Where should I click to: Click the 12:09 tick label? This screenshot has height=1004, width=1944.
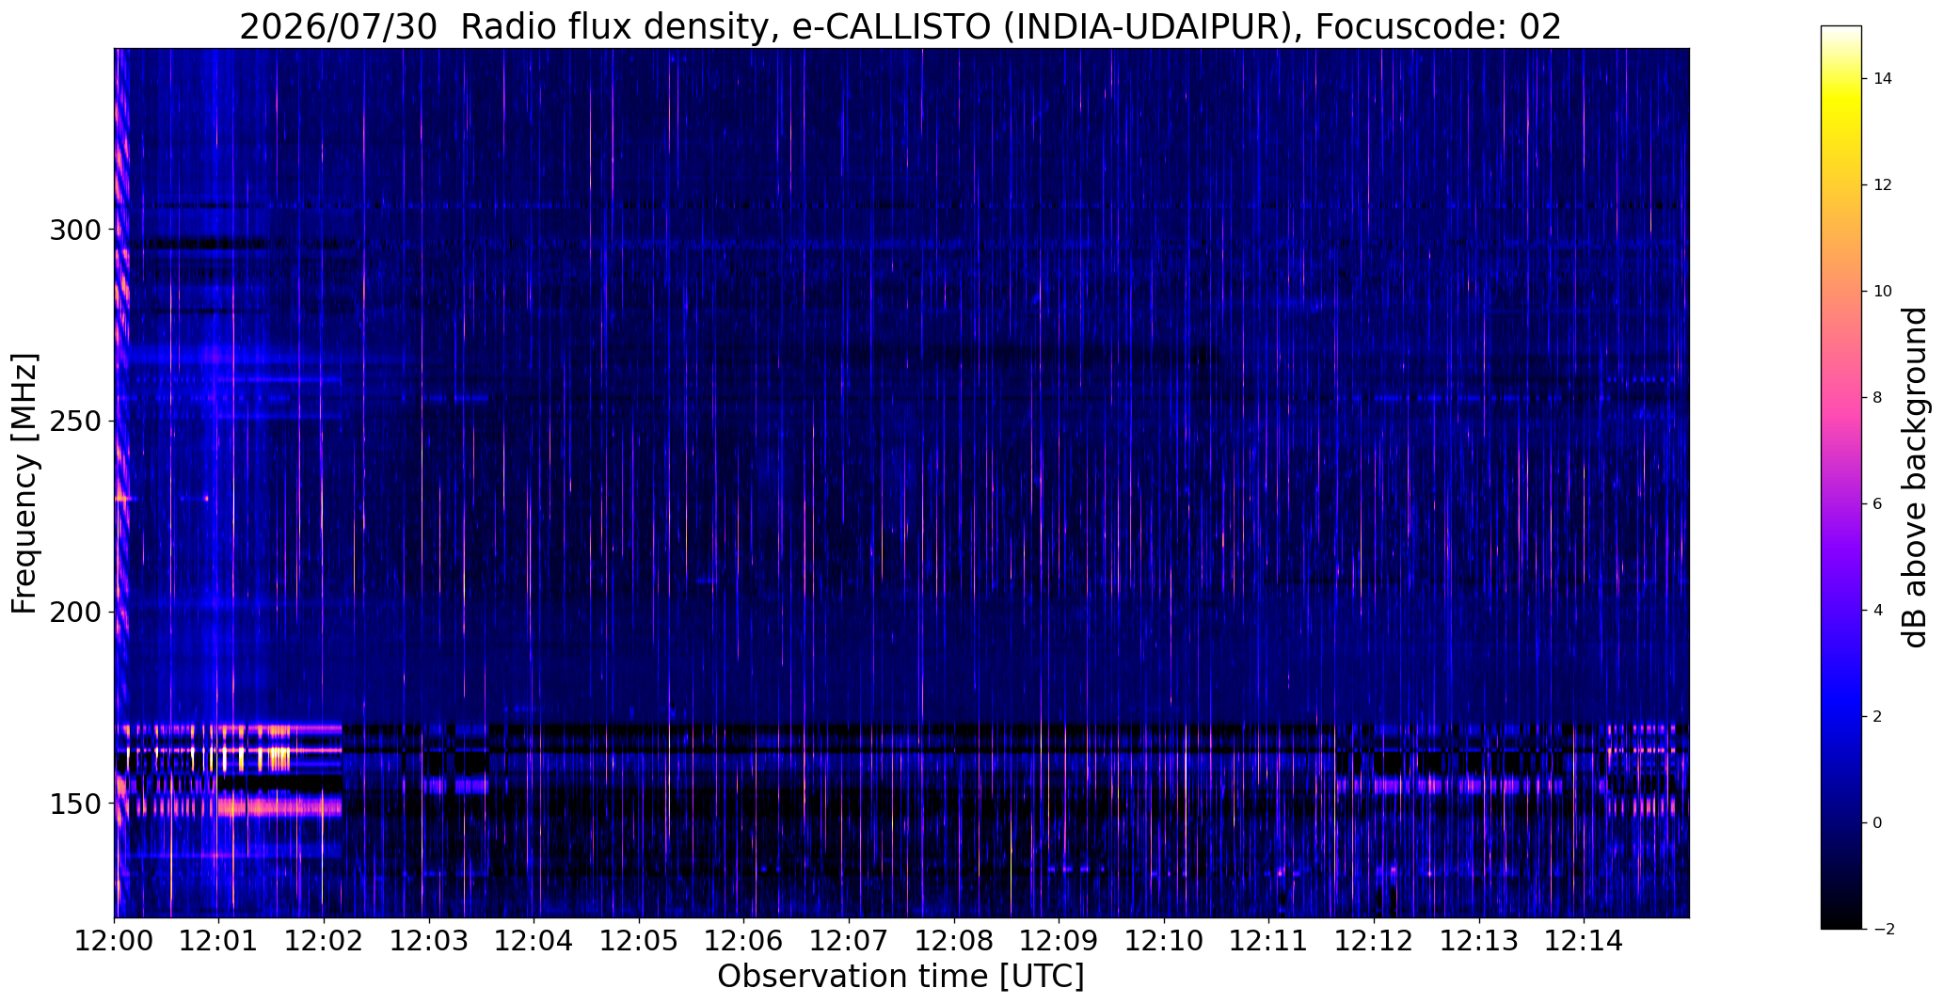click(1059, 940)
